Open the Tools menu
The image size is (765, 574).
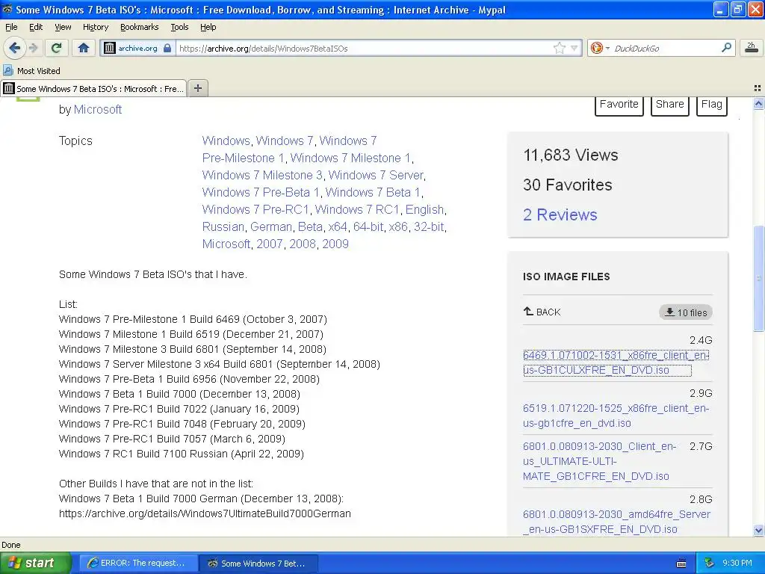click(179, 27)
